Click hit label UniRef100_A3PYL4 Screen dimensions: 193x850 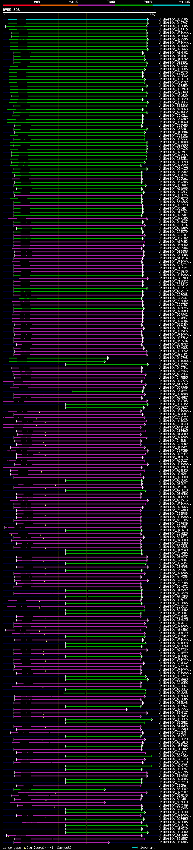(173, 374)
